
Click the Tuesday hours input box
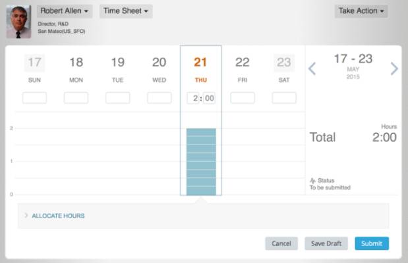coord(117,98)
